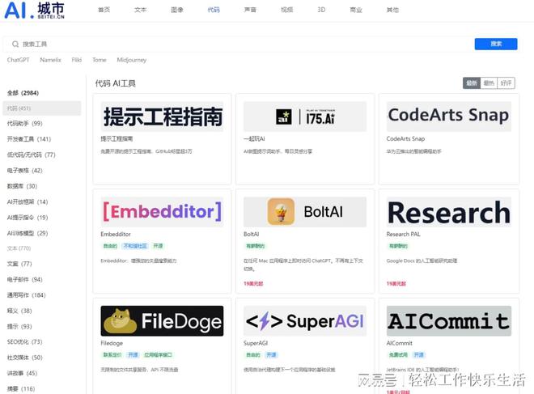534x394 pixels.
Task: Open the 提示工程指南 banner image
Action: [162, 117]
